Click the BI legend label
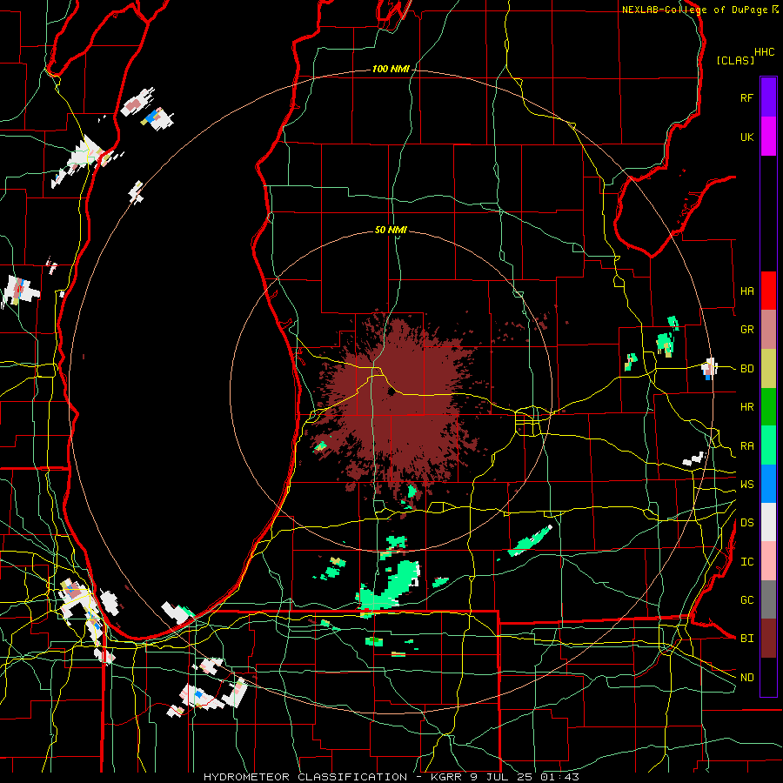Image resolution: width=783 pixels, height=783 pixels. tap(746, 639)
